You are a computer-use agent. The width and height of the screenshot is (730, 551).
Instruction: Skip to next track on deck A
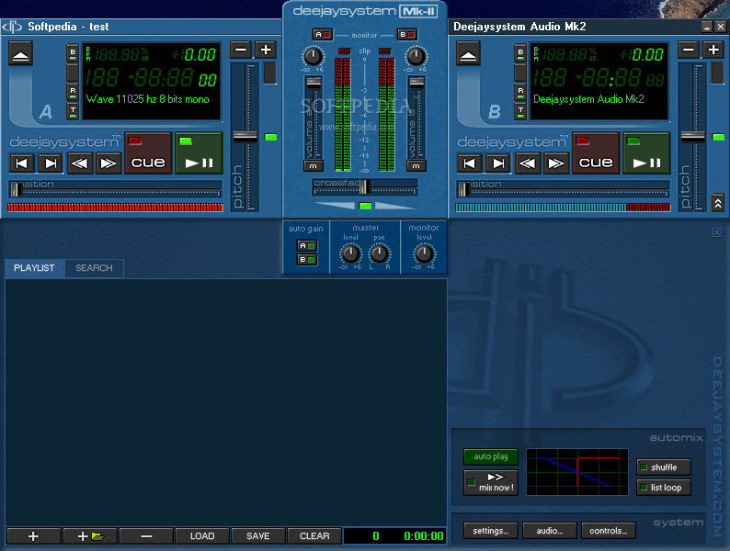(x=51, y=163)
